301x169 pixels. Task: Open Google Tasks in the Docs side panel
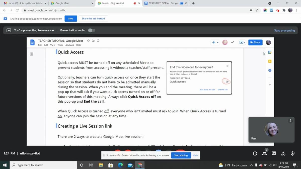pyautogui.click(x=270, y=70)
